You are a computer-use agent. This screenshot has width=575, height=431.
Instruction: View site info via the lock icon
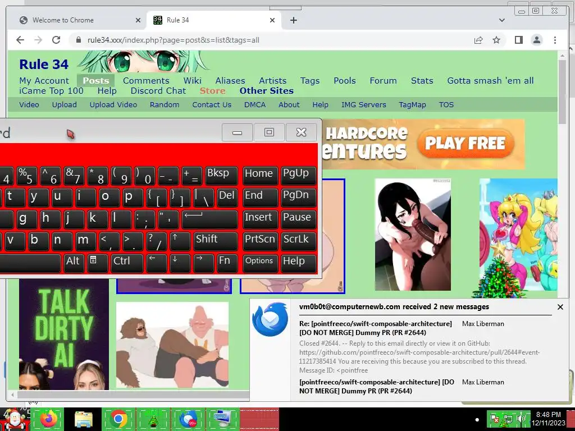tap(78, 40)
